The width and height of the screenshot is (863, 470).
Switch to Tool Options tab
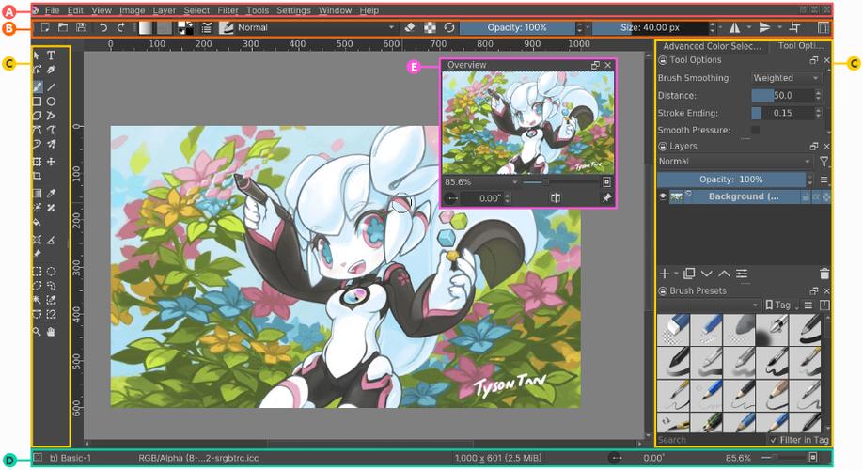(x=800, y=46)
